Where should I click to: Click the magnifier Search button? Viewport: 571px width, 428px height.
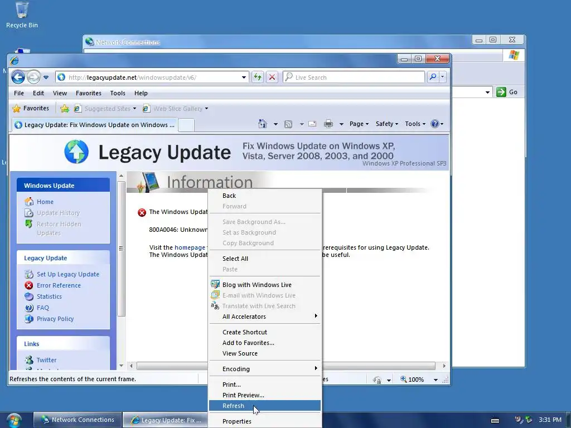433,77
